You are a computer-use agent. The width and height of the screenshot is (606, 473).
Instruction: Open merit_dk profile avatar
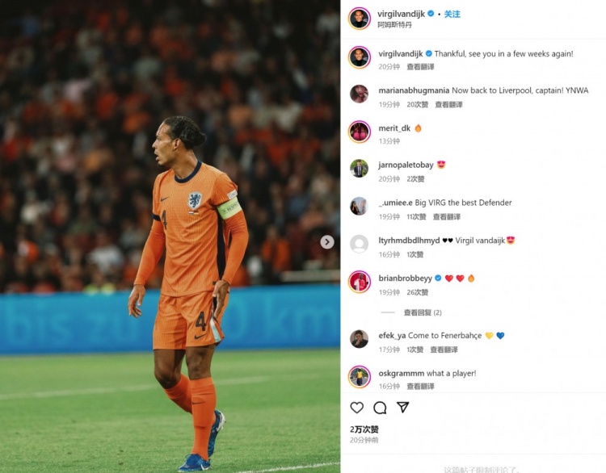[x=360, y=132]
